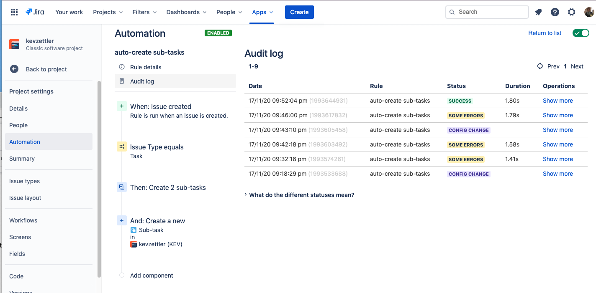This screenshot has width=596, height=293.
Task: Select the green 'When: Issue created' trigger icon
Action: [121, 106]
